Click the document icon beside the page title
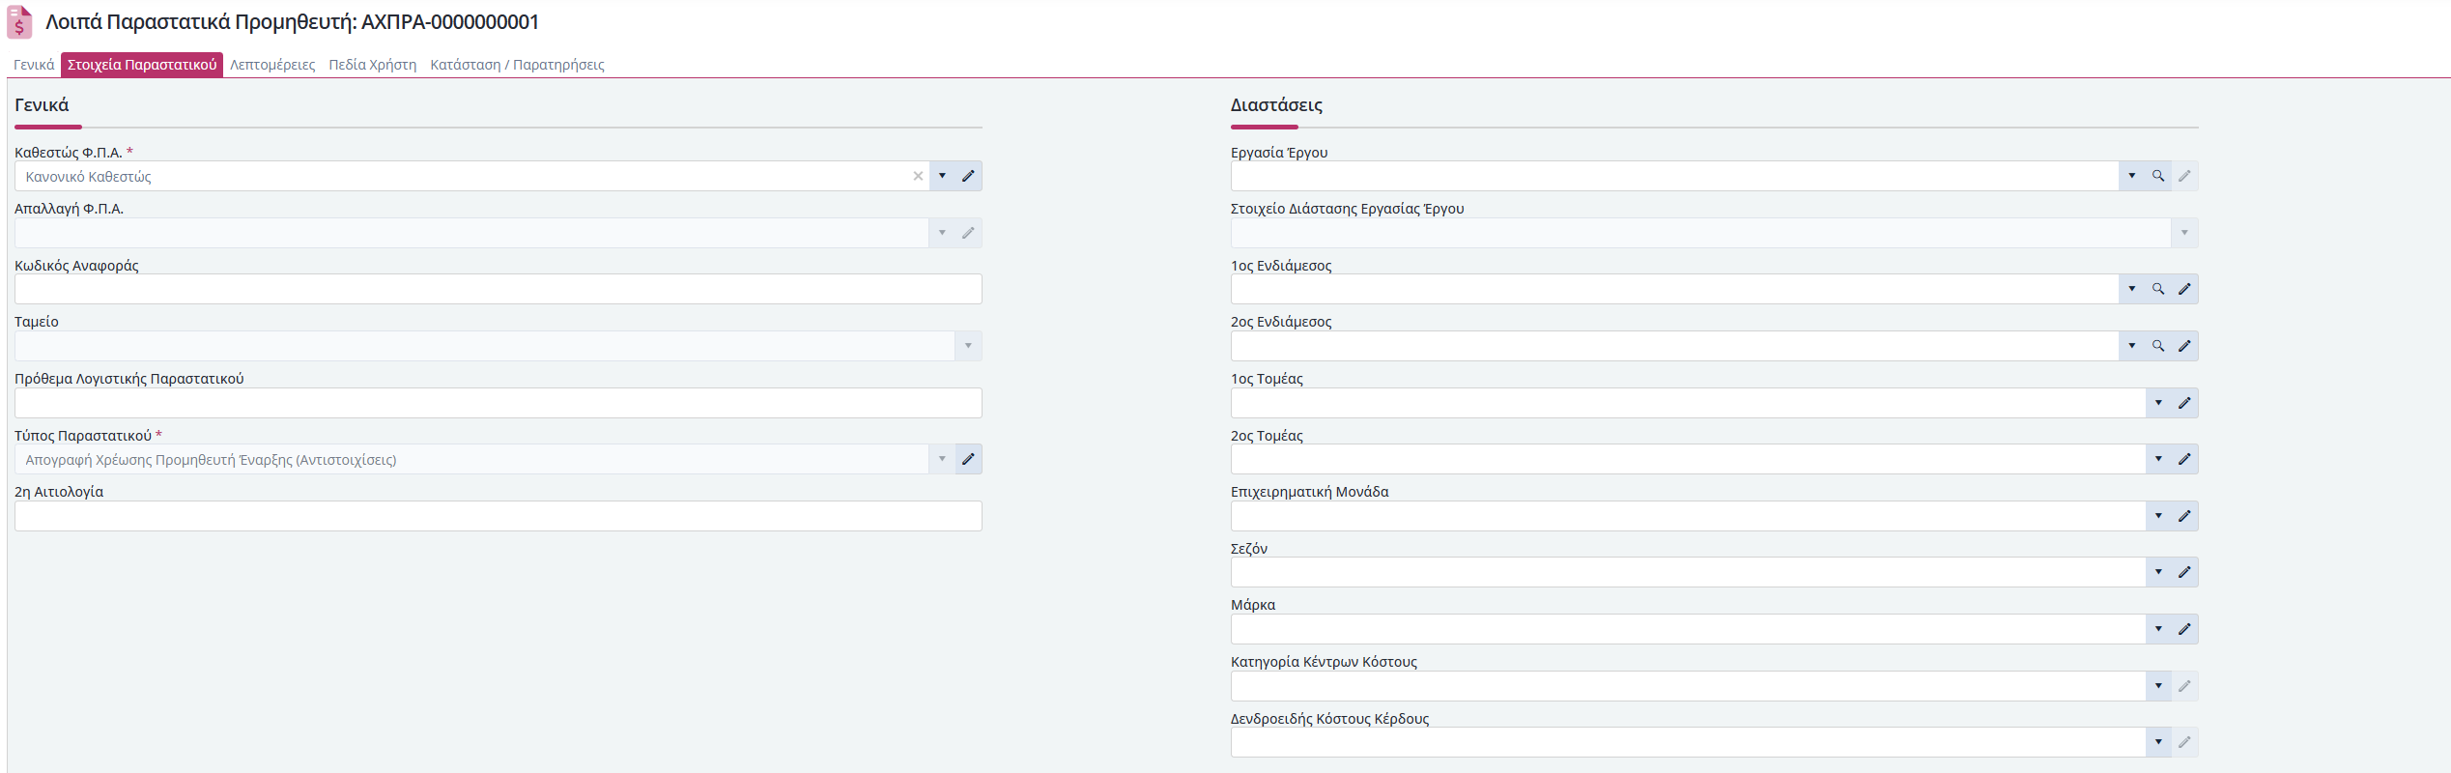Screen dimensions: 2451x773 pos(19,22)
